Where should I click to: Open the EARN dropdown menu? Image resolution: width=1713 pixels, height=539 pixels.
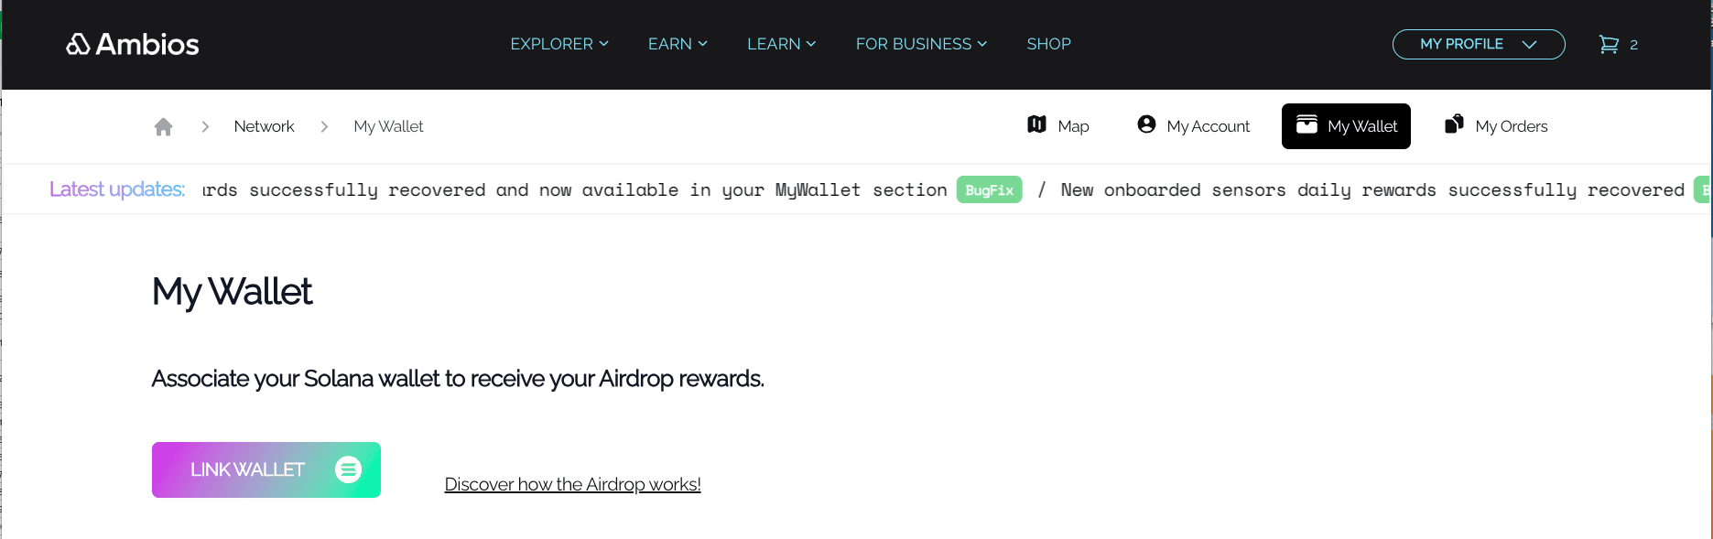pyautogui.click(x=671, y=43)
